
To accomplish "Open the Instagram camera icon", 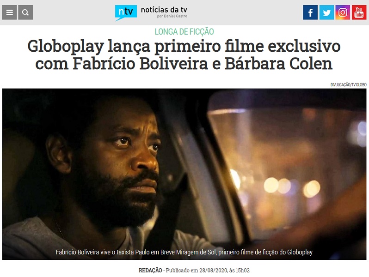I will coord(343,12).
